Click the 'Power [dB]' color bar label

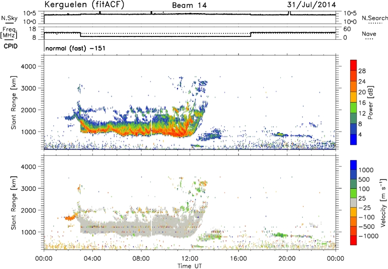(370, 102)
